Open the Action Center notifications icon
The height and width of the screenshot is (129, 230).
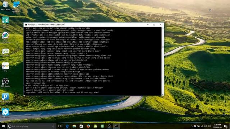pyautogui.click(x=225, y=126)
